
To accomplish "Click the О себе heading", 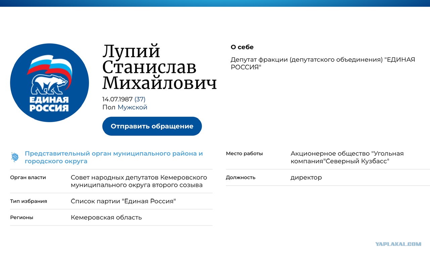I will [242, 47].
